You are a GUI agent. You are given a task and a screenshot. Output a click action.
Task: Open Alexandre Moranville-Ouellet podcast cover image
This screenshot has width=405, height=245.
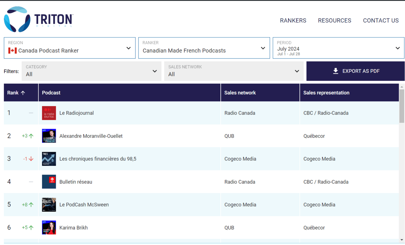(x=49, y=136)
